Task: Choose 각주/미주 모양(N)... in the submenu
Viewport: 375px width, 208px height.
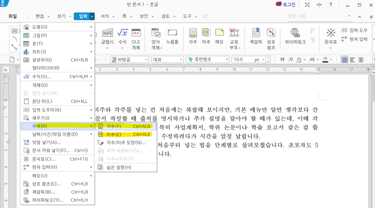Action: [126, 143]
